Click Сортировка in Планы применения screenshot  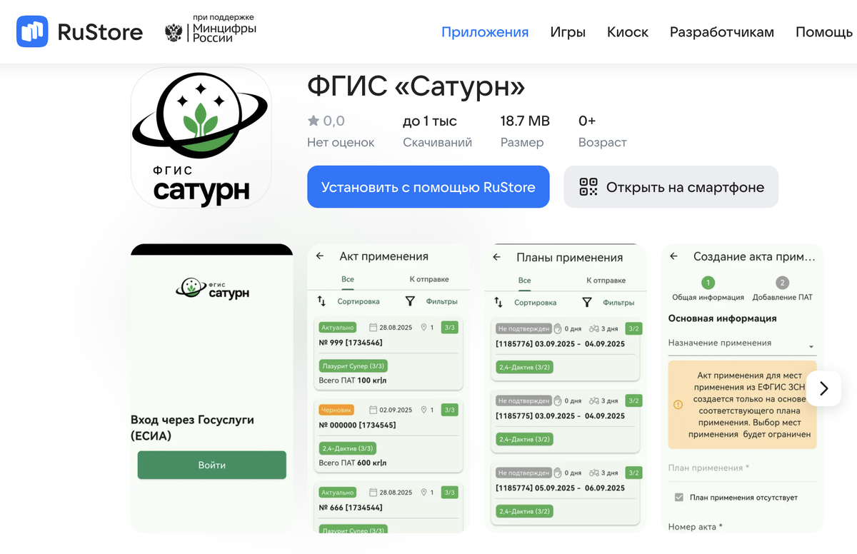point(536,303)
